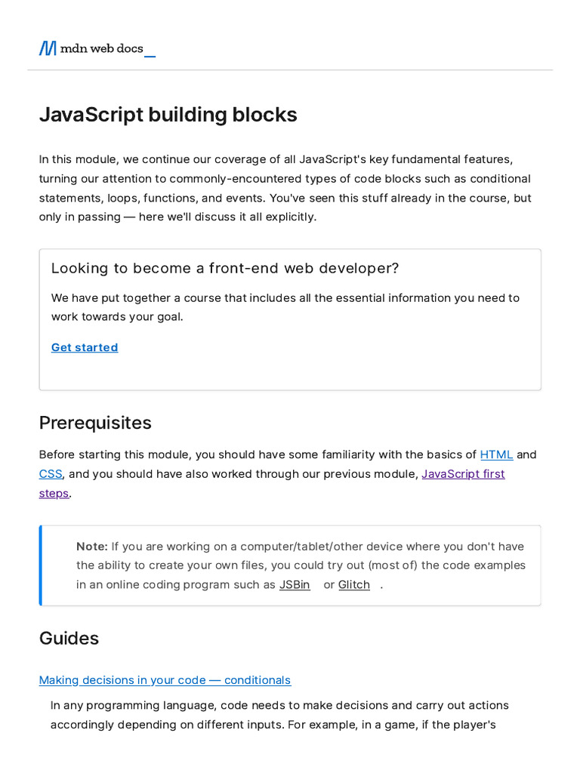The width and height of the screenshot is (580, 773).
Task: Go to "JavaScript first steps" module link
Action: pos(462,474)
